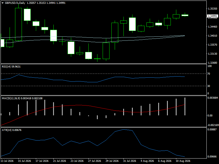
Task: Open the chart menu triangle beside GBPUSD.fx
Action: tap(3, 3)
